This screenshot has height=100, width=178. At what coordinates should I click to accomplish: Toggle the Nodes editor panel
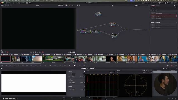click(x=161, y=3)
